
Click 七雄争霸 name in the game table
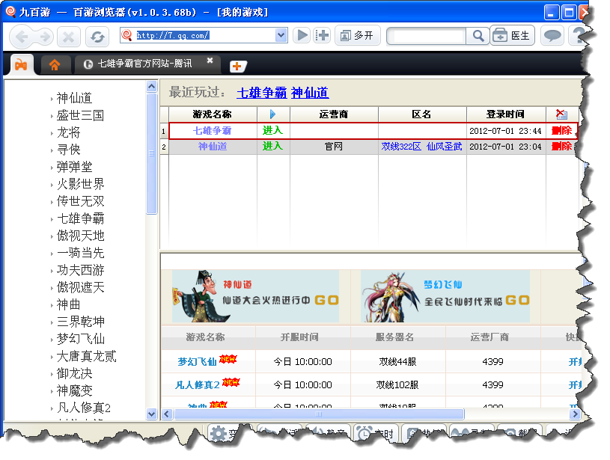[213, 131]
